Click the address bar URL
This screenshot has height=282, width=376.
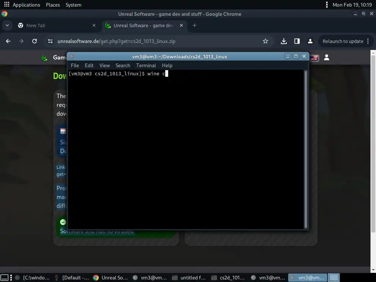[116, 41]
